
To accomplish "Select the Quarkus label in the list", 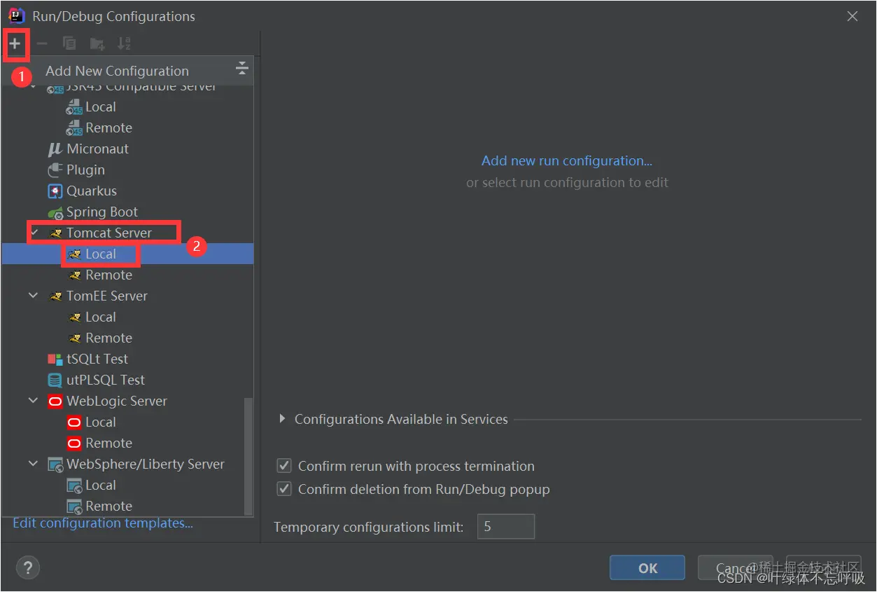I will (x=92, y=191).
